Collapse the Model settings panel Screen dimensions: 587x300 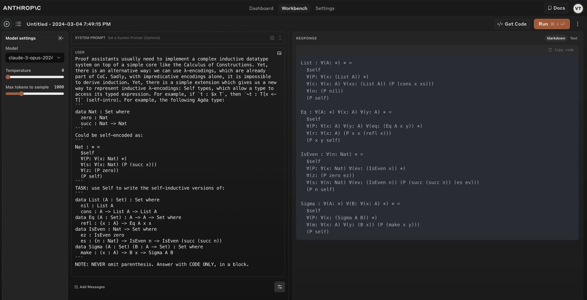click(x=61, y=38)
